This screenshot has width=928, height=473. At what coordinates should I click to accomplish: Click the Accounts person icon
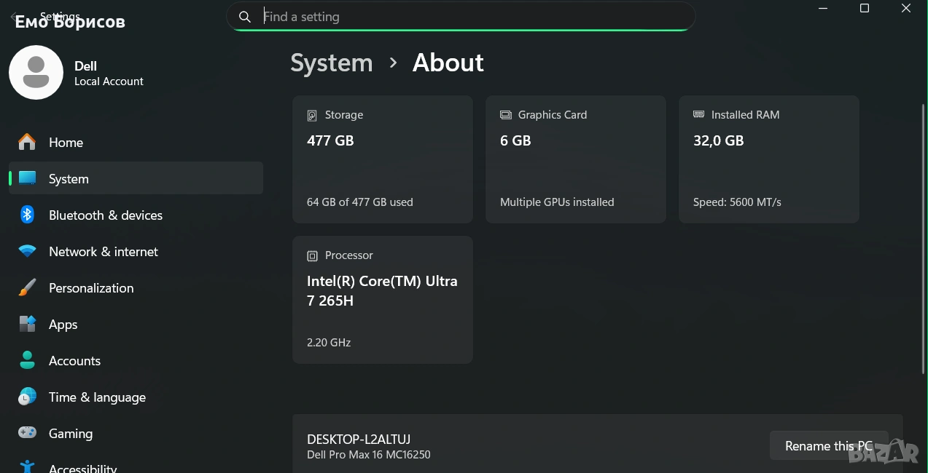(x=27, y=361)
